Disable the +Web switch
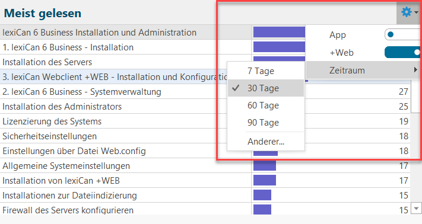422x224 pixels. pyautogui.click(x=402, y=52)
